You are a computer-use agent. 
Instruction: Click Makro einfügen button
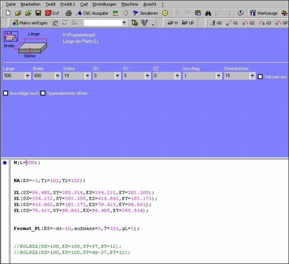point(30,23)
